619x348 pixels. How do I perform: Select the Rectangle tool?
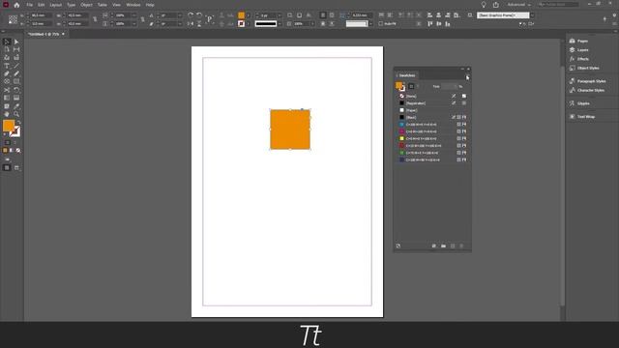pos(16,81)
